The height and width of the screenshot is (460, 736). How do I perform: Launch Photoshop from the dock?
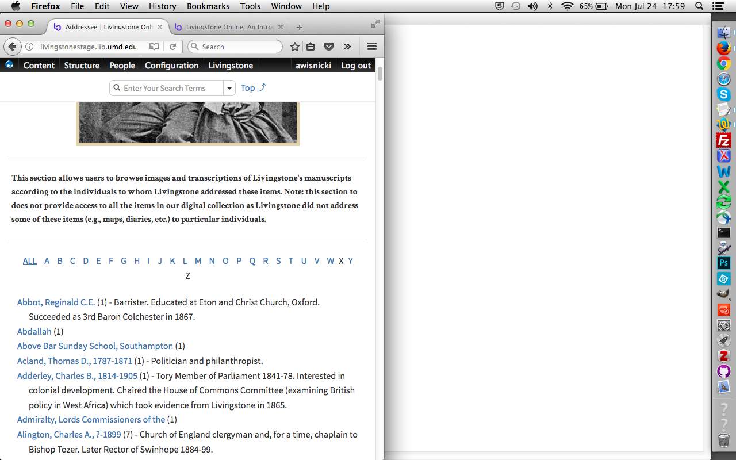[723, 263]
